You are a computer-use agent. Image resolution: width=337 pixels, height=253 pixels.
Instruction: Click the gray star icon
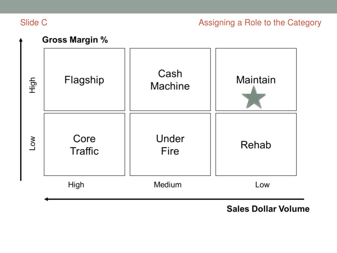(x=253, y=97)
